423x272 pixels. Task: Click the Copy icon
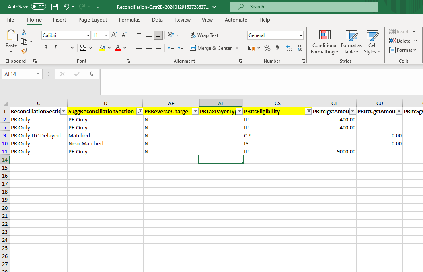point(24,41)
